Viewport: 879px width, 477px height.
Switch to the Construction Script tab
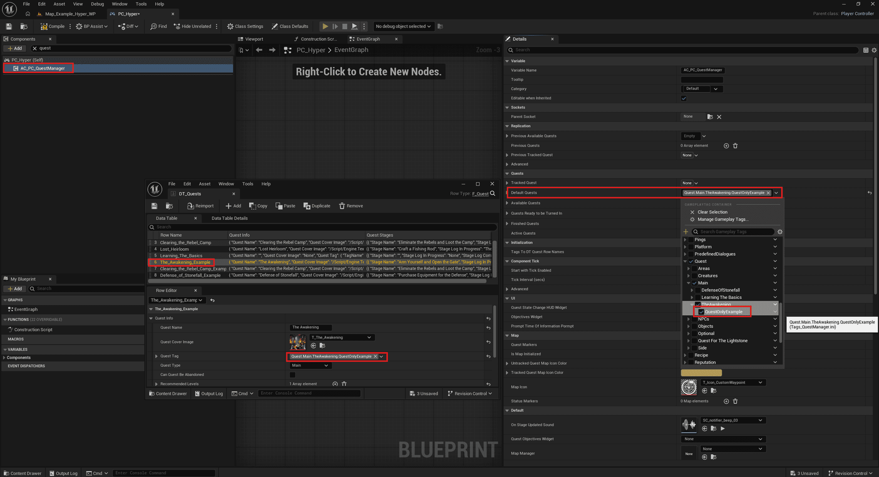tap(315, 39)
